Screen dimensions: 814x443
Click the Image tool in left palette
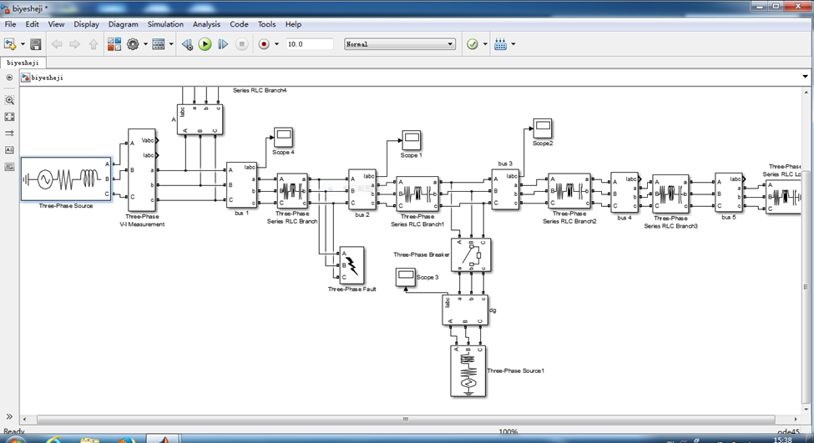tap(9, 167)
